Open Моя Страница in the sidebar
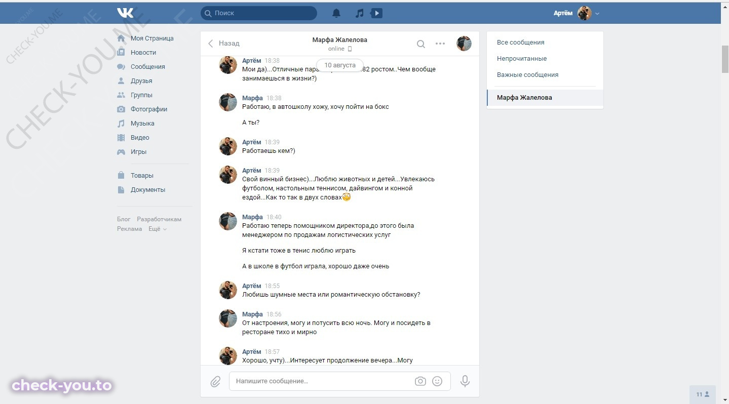Viewport: 729px width, 404px height. click(152, 38)
